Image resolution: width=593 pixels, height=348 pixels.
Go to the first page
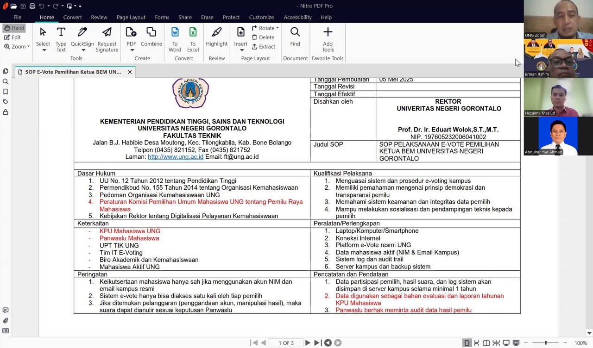[254, 343]
